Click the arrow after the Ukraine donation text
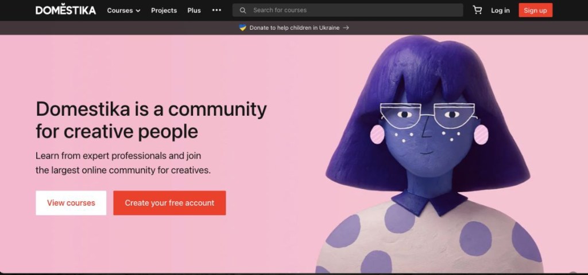The width and height of the screenshot is (588, 275). click(346, 27)
